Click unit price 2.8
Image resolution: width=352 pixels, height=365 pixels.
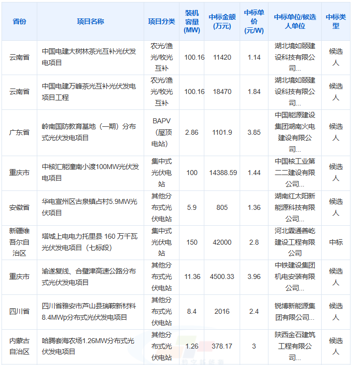pyautogui.click(x=254, y=242)
